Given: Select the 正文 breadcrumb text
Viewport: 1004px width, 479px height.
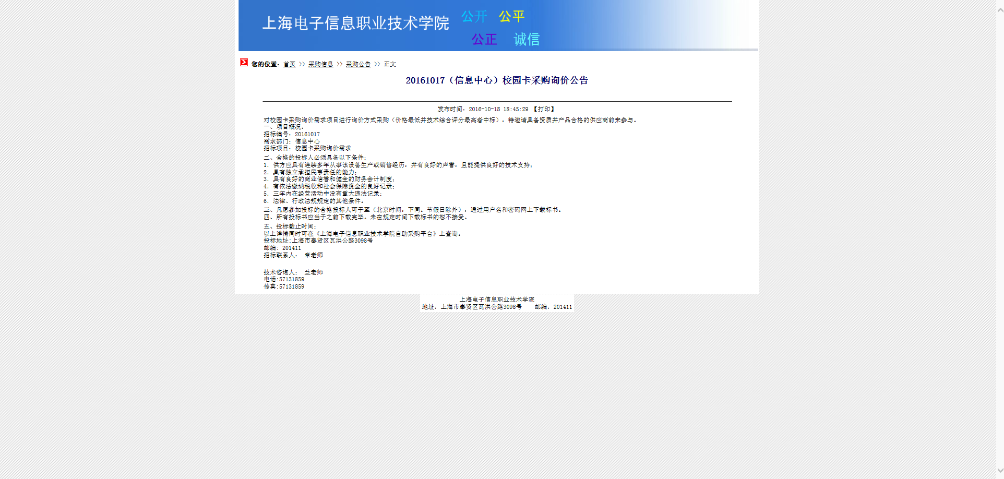Looking at the screenshot, I should coord(390,64).
